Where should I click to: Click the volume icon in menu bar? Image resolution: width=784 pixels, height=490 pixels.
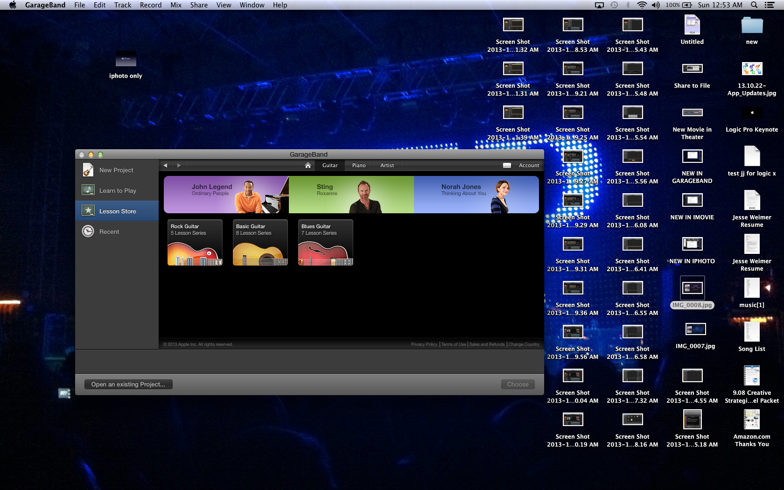coord(656,5)
